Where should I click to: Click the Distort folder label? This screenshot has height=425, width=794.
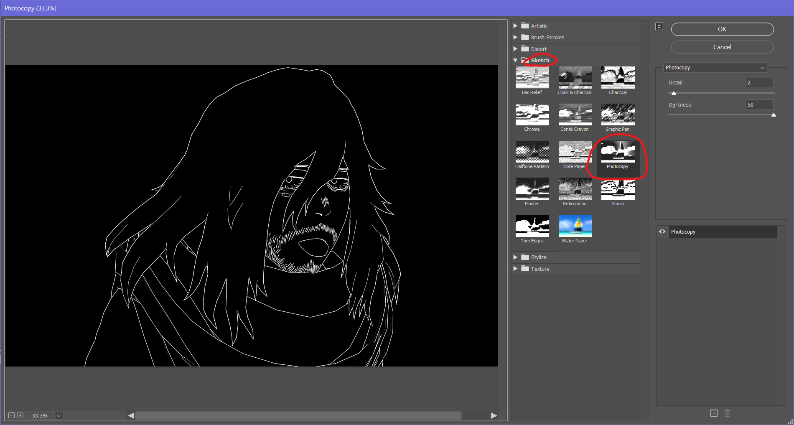(x=539, y=49)
